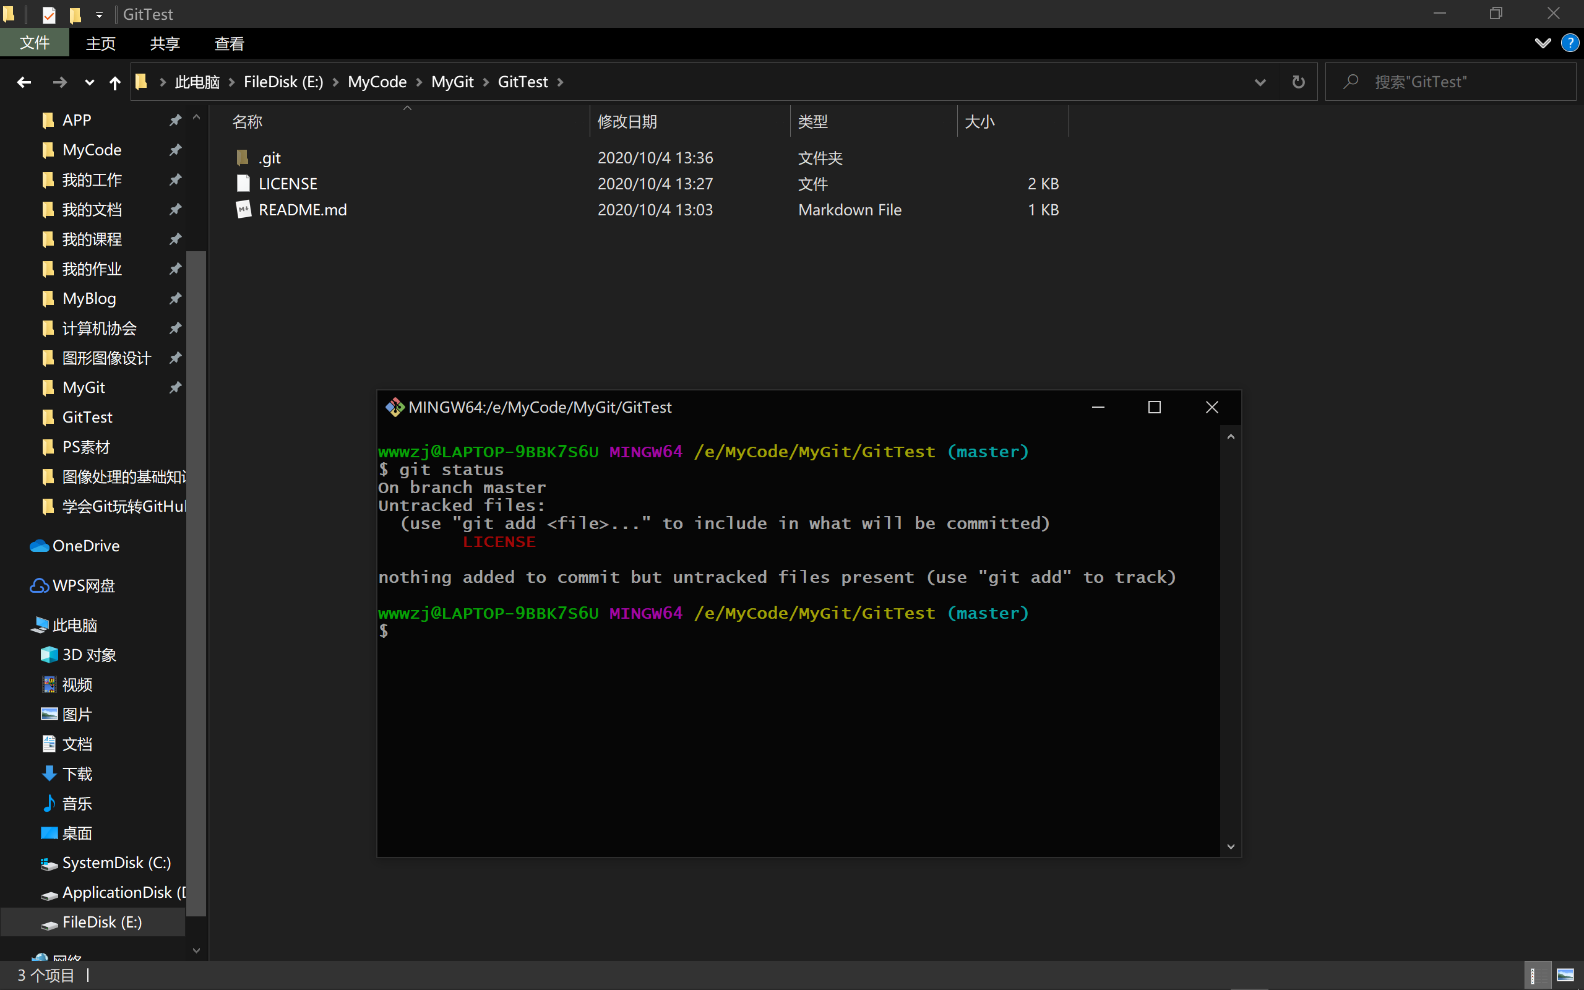Open 计算机协会 in quick access

(x=100, y=328)
